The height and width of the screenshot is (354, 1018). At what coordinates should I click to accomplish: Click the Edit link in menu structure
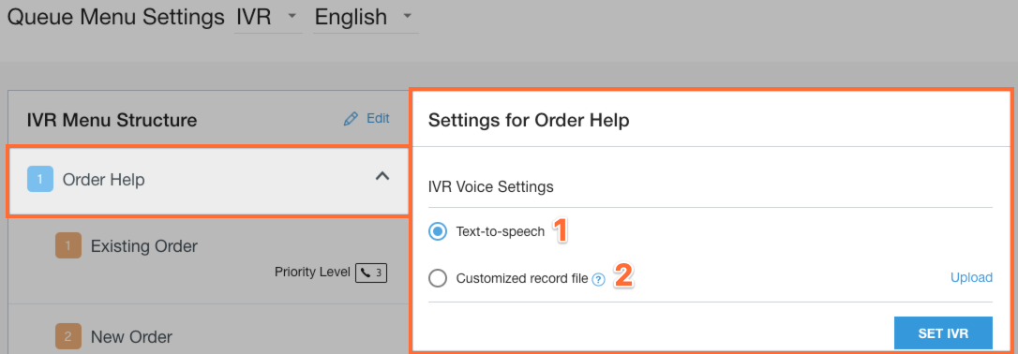pyautogui.click(x=378, y=119)
